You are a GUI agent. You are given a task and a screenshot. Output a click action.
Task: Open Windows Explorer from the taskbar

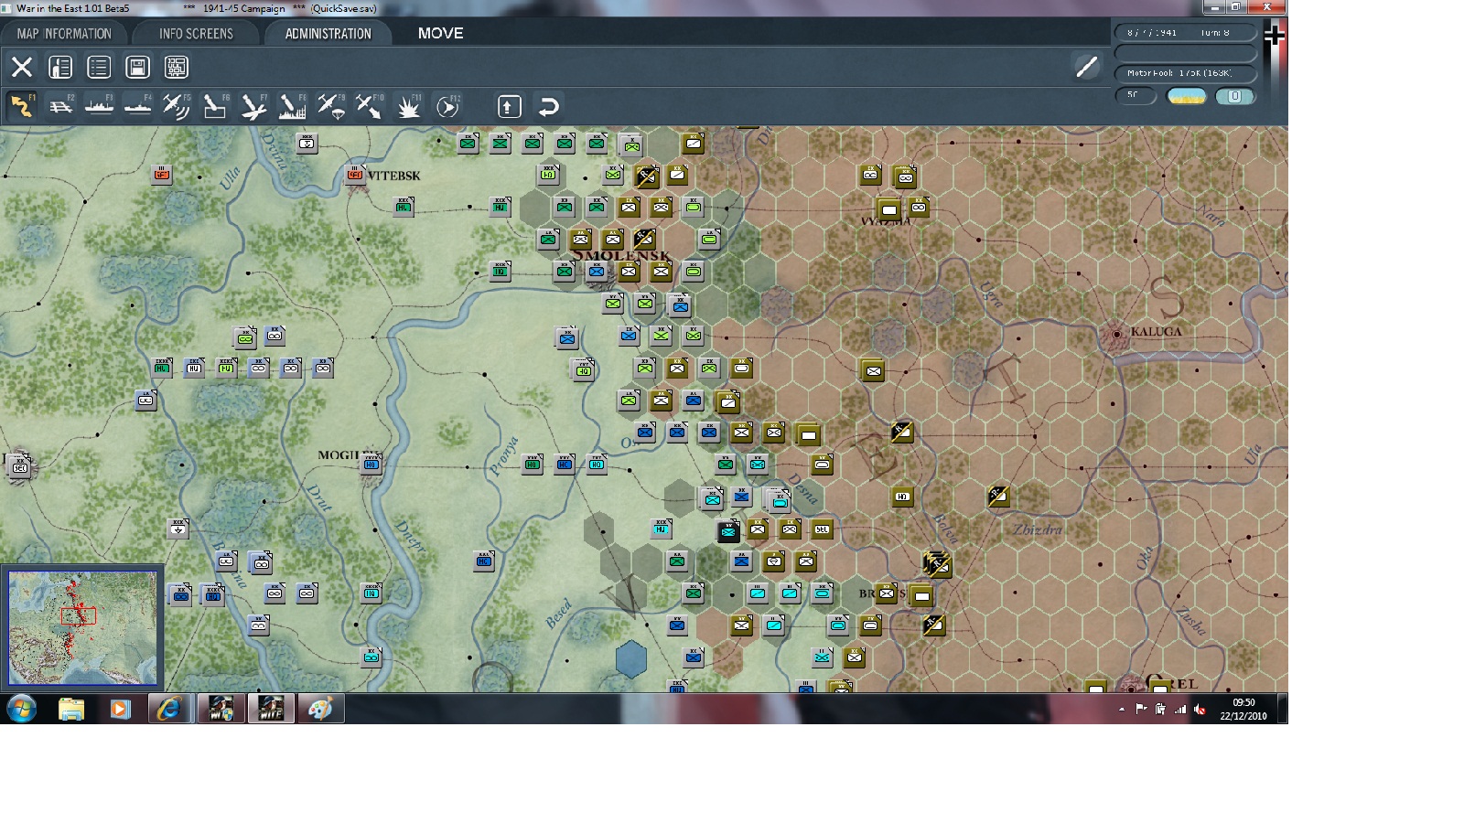coord(70,709)
